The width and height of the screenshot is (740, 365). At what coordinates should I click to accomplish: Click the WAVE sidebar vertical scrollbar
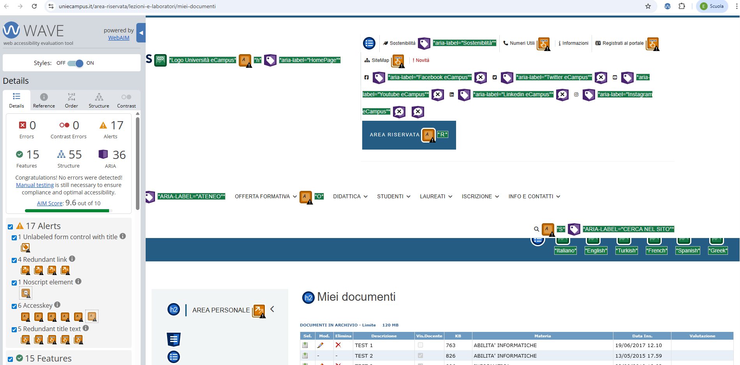(x=137, y=164)
